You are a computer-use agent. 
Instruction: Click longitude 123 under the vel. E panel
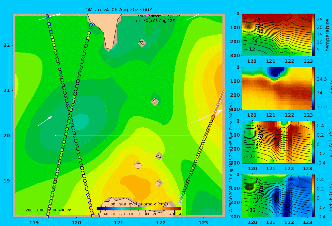(308, 222)
